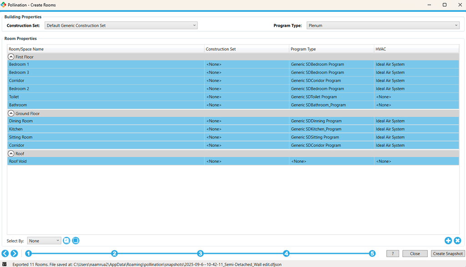
Task: Click the Pollination logo in the title bar
Action: (x=5, y=5)
